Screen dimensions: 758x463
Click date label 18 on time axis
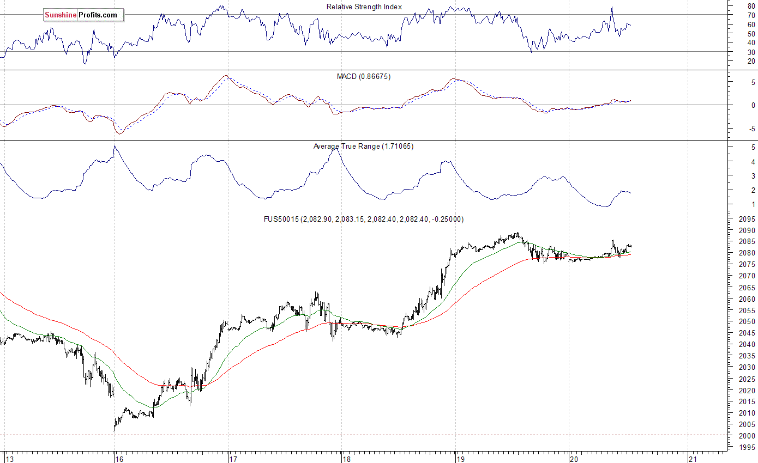346,459
